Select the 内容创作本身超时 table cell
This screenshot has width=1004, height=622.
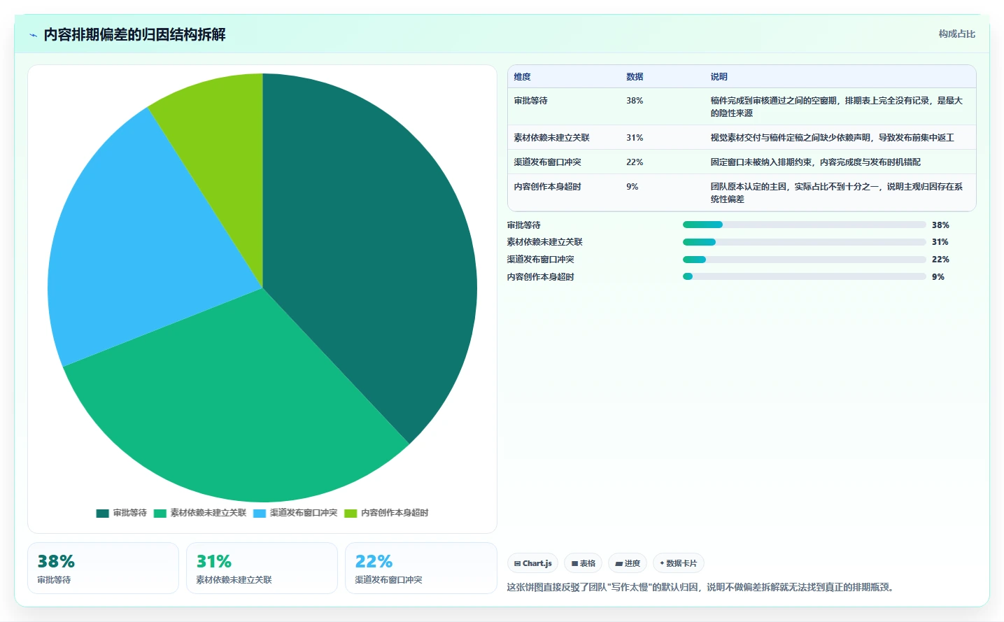pos(548,187)
